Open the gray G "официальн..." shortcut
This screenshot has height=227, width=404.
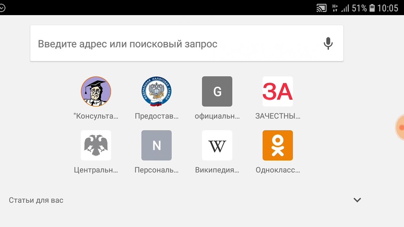click(217, 91)
